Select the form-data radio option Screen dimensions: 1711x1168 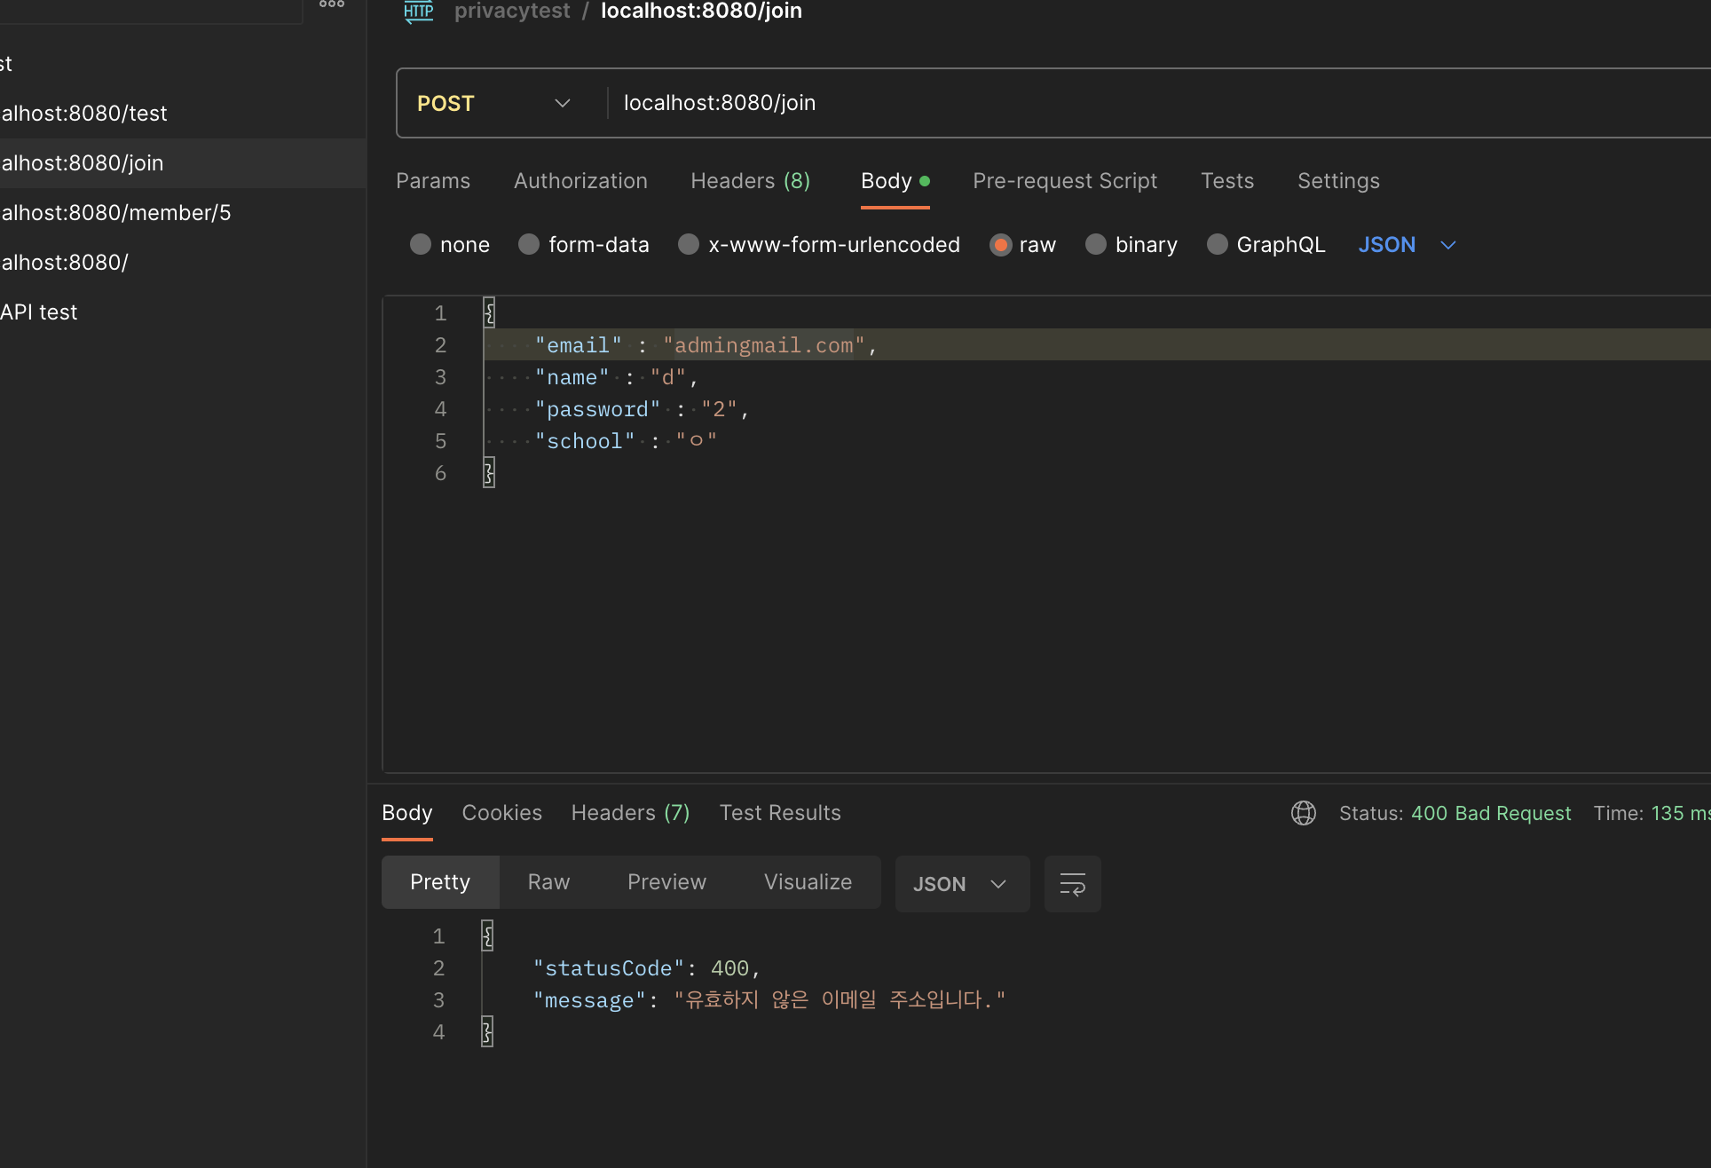[529, 245]
